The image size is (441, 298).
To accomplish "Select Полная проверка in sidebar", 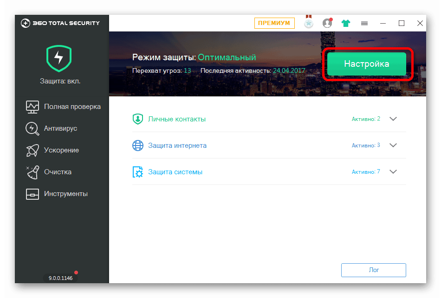I will [x=72, y=107].
